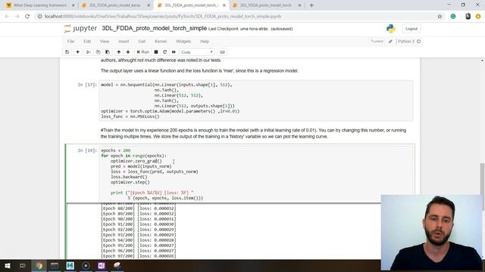Close the 3DL_FDDA_proto_model_keras tab

pyautogui.click(x=149, y=5)
